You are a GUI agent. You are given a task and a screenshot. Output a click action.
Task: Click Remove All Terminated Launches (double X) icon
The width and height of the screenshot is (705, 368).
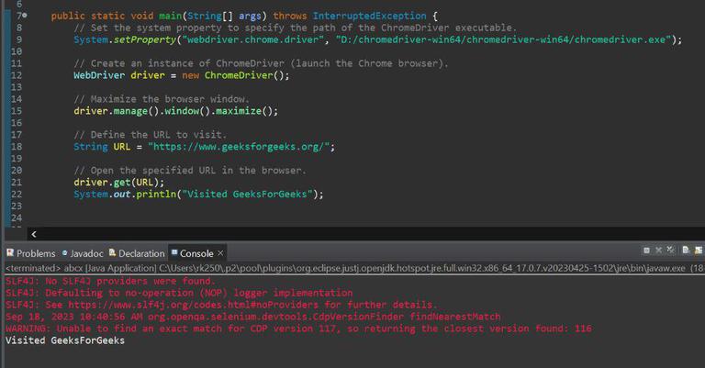click(x=670, y=251)
